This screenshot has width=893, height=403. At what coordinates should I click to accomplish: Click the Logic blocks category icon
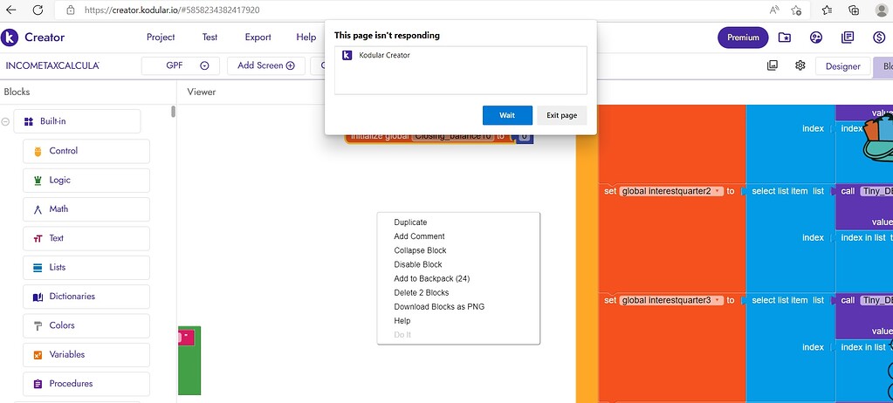click(x=38, y=181)
